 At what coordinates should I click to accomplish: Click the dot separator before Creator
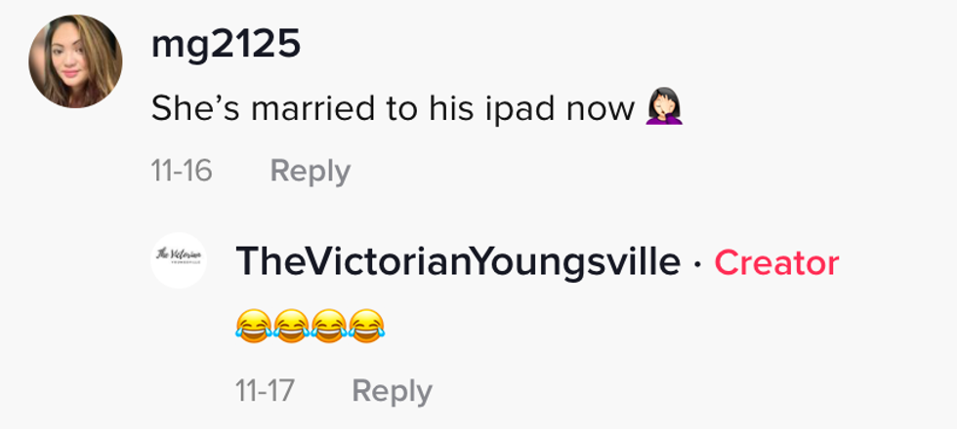[x=697, y=264]
